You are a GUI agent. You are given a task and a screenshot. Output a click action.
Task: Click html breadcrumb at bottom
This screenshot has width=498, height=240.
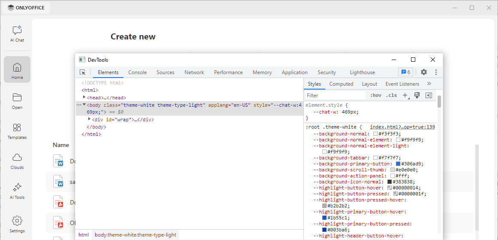[84, 235]
